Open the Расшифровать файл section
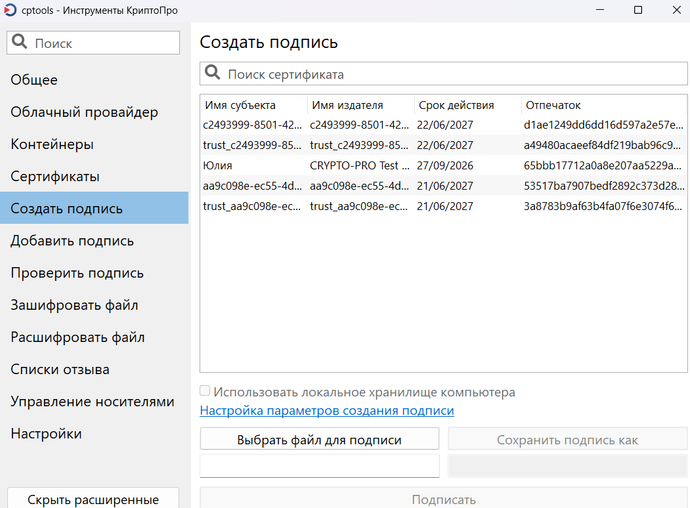 point(94,337)
